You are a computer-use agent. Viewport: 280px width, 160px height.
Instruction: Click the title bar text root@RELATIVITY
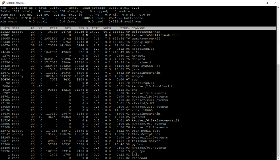pyautogui.click(x=15, y=3)
